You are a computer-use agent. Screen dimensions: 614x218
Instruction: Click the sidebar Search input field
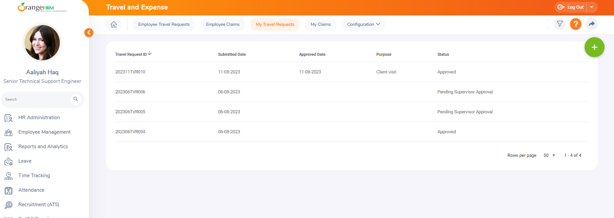pos(36,99)
